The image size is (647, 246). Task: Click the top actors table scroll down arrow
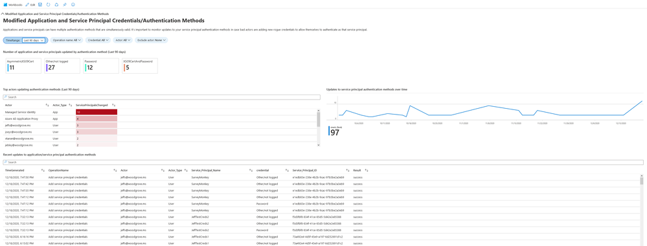(x=318, y=145)
